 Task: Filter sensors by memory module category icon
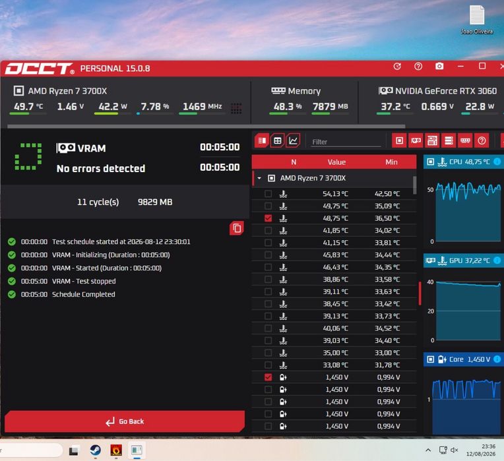[465, 140]
